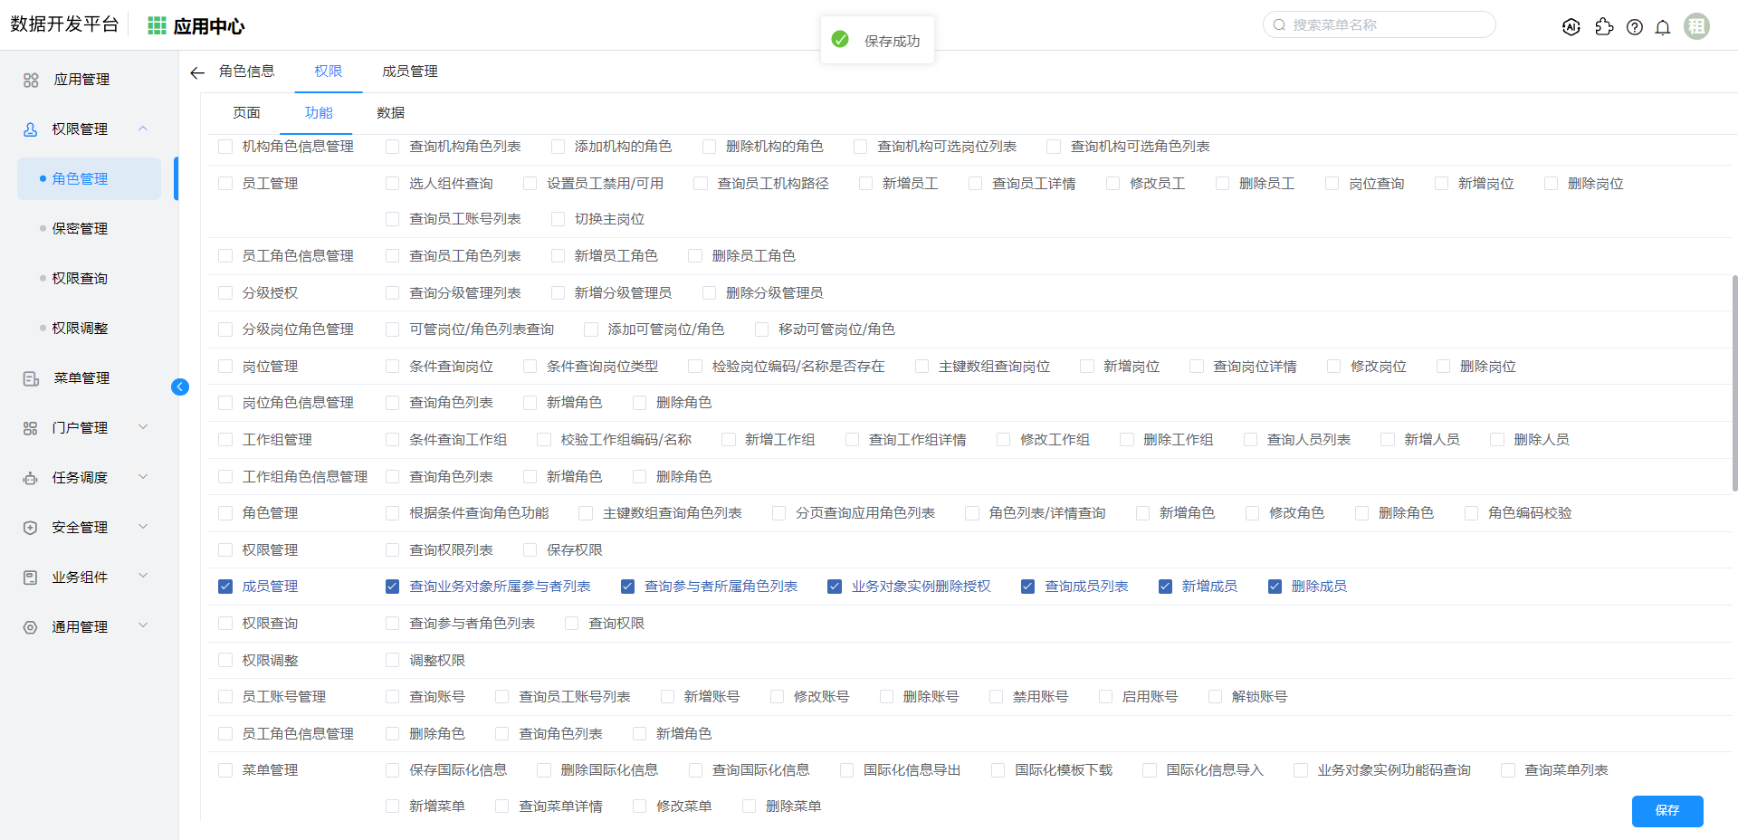The width and height of the screenshot is (1738, 840).
Task: Check the 新增员工 permission
Action: (x=866, y=184)
